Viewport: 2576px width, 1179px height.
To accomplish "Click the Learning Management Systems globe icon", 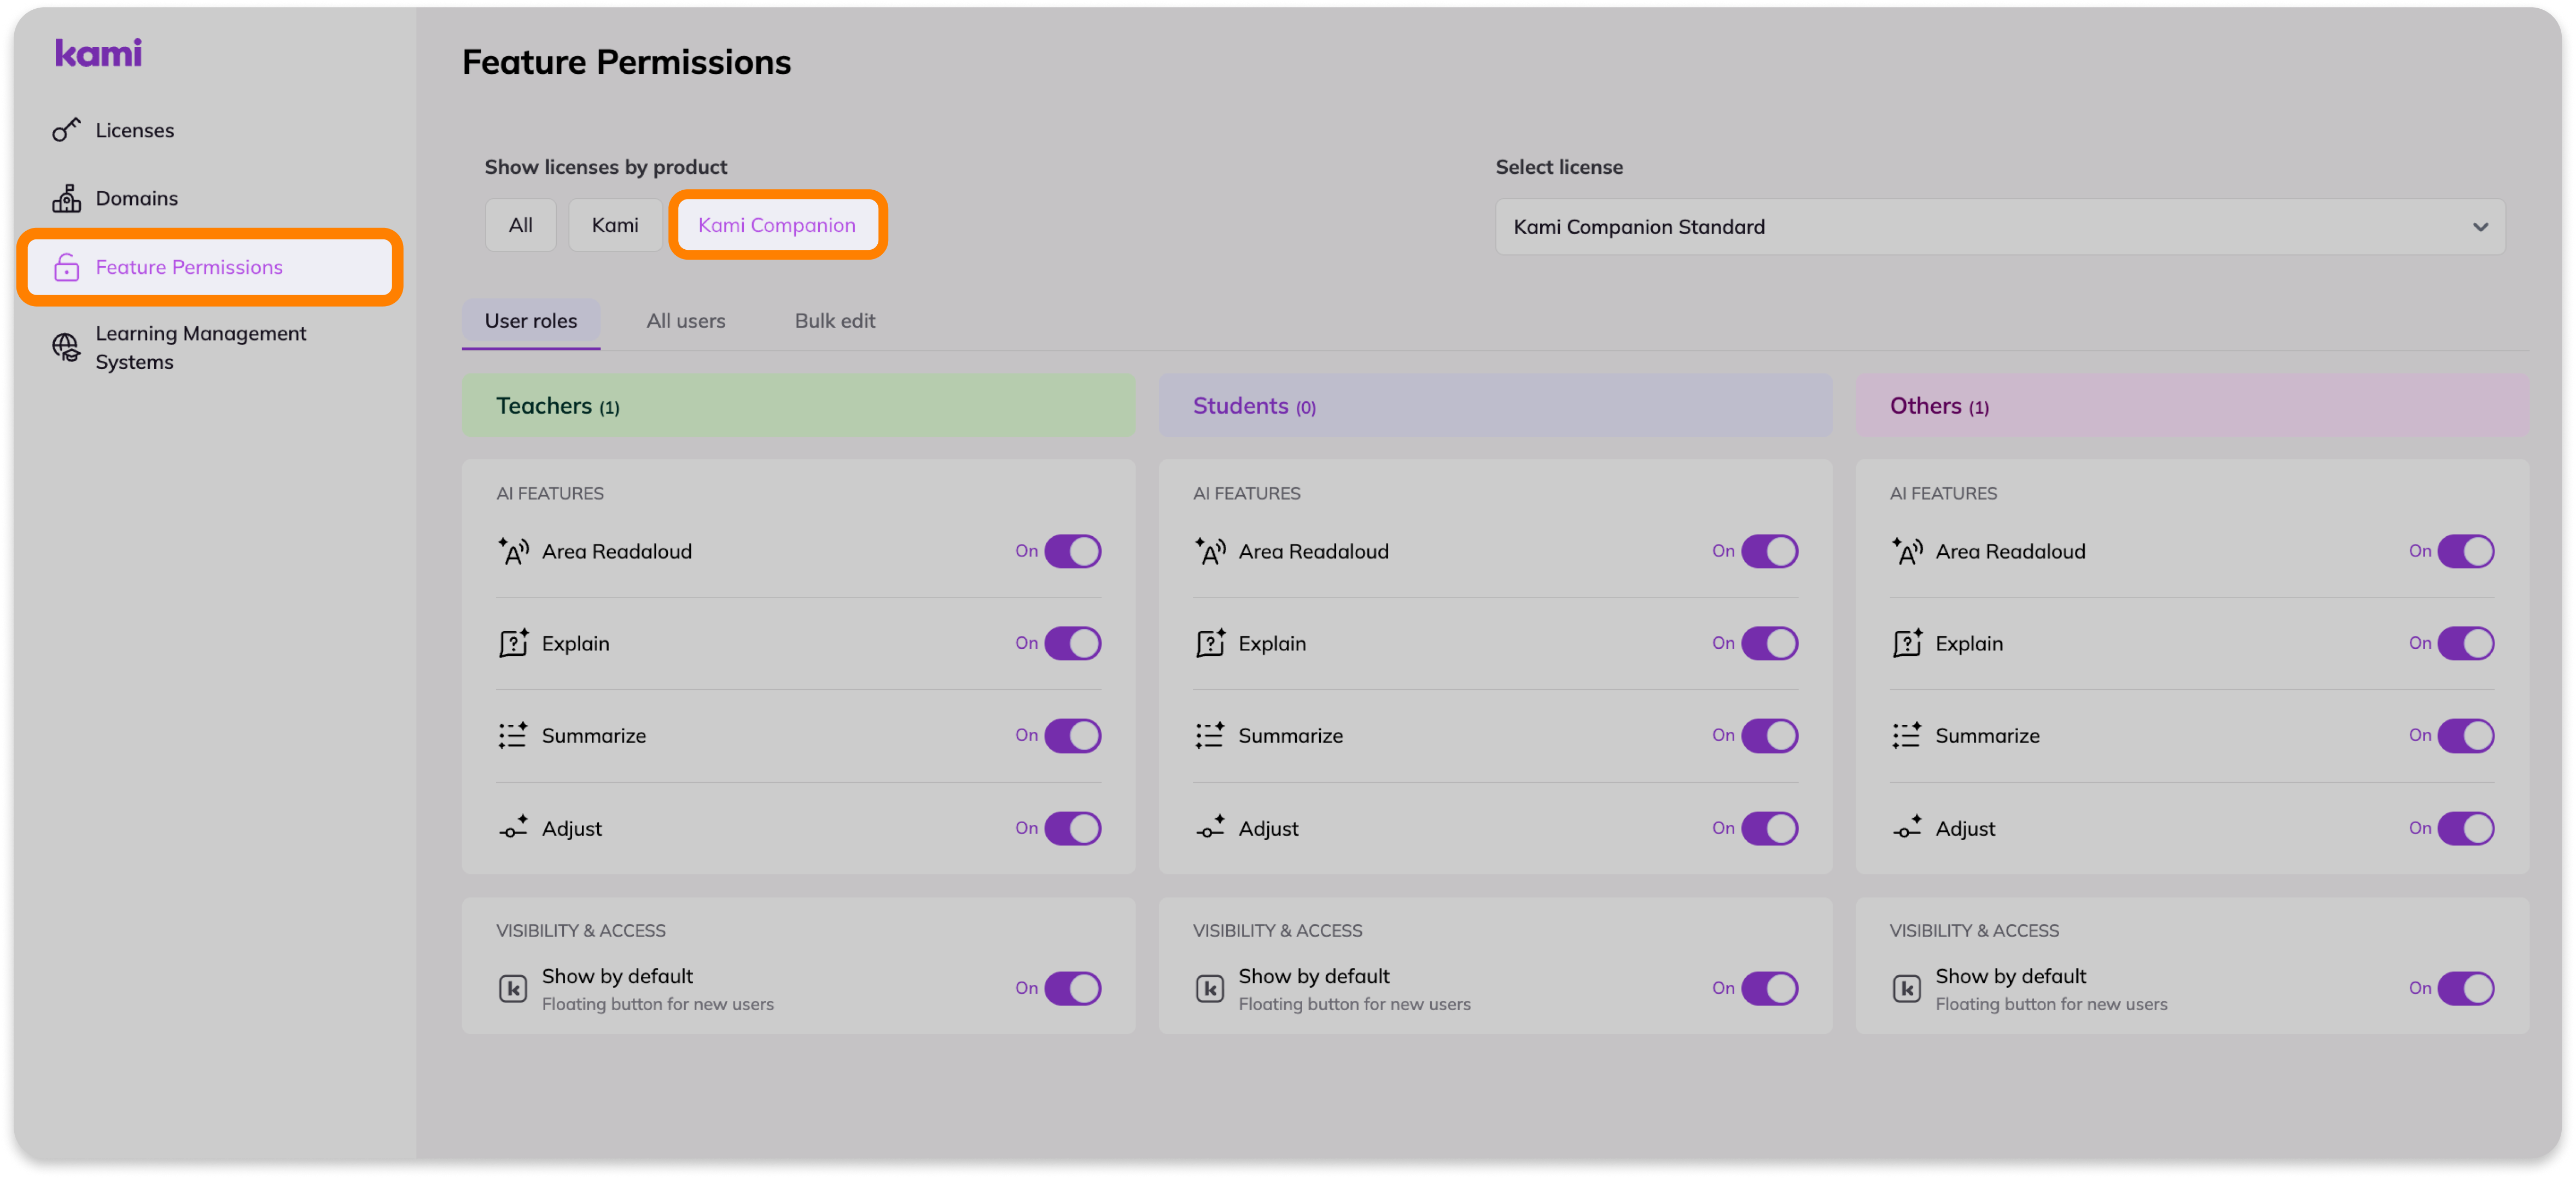I will pos(66,347).
